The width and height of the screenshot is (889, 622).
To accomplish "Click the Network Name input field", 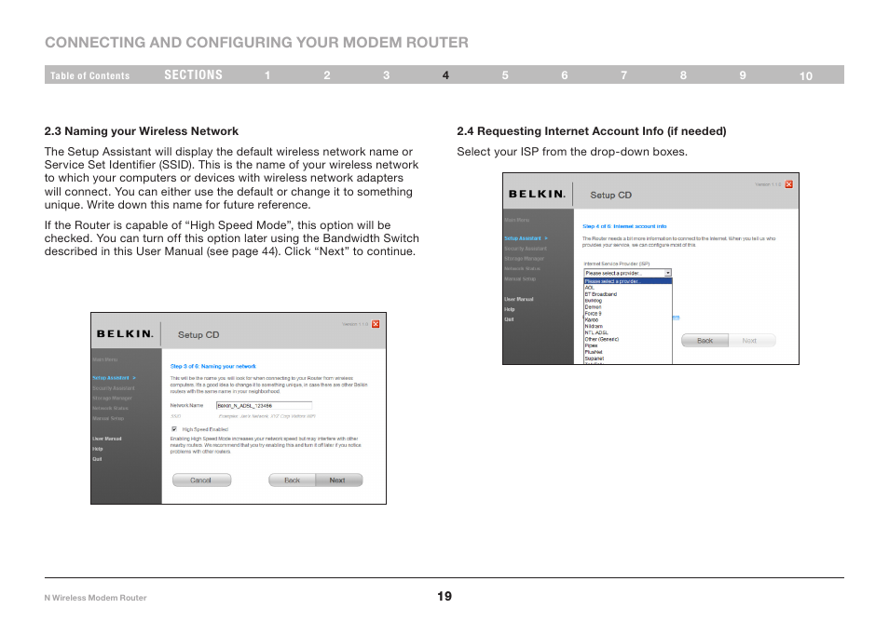I will [x=265, y=405].
